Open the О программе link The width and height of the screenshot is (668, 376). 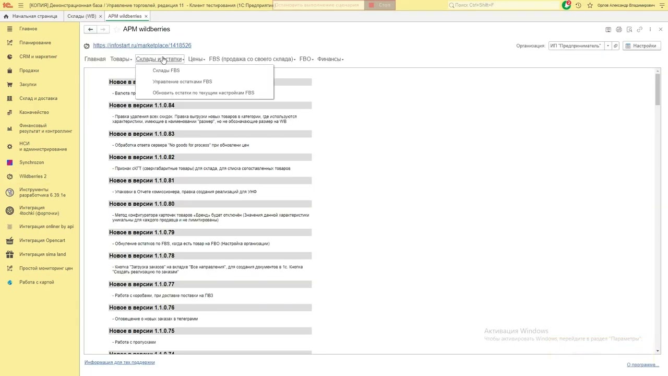tap(642, 365)
